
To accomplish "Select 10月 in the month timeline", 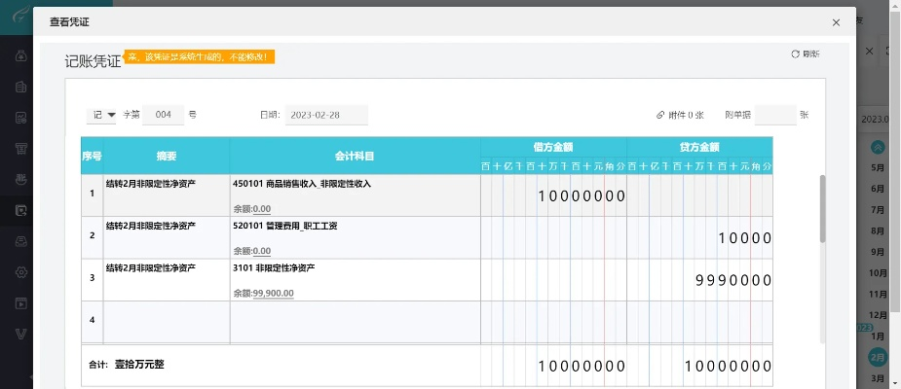I will pos(878,273).
